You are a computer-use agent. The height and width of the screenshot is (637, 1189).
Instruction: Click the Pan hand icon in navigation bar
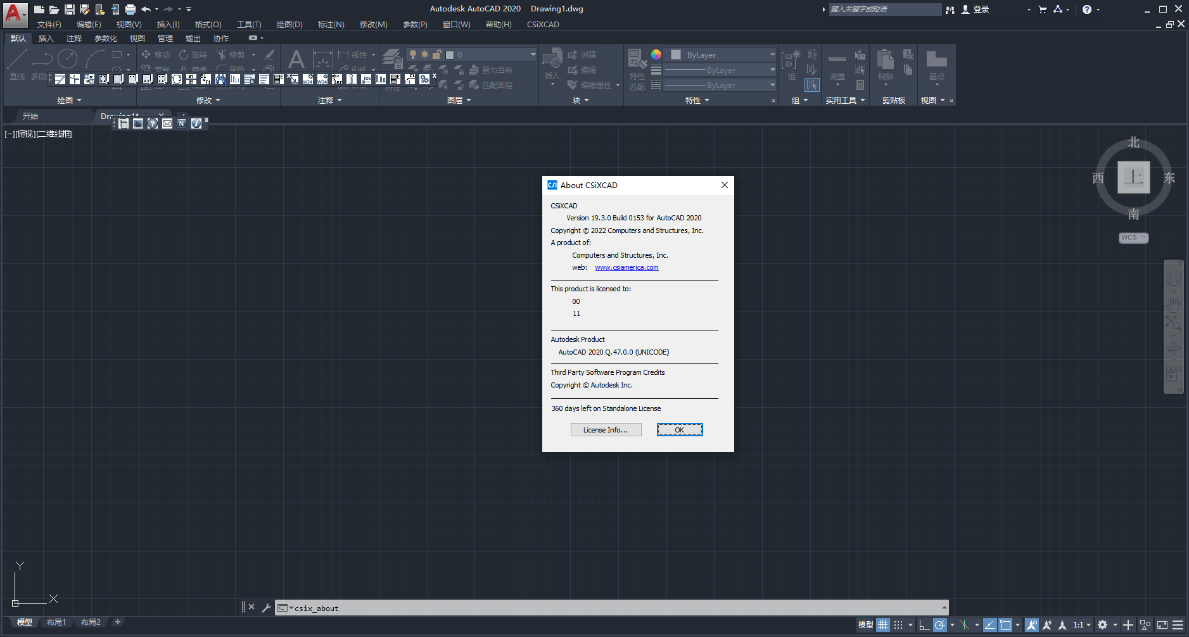click(1174, 304)
